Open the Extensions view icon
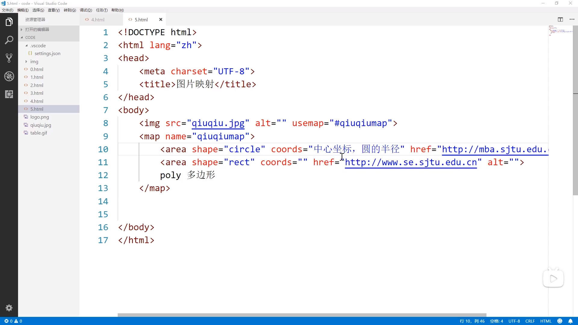Image resolution: width=578 pixels, height=325 pixels. [9, 94]
